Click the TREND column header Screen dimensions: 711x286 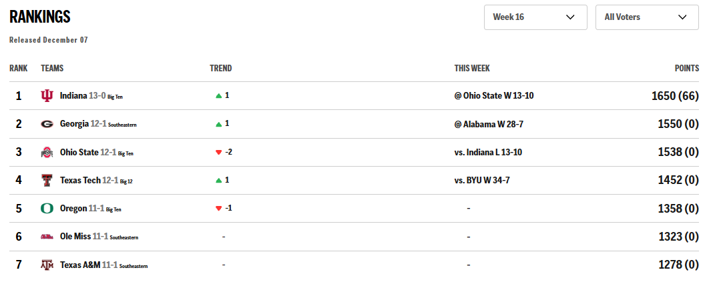point(220,69)
